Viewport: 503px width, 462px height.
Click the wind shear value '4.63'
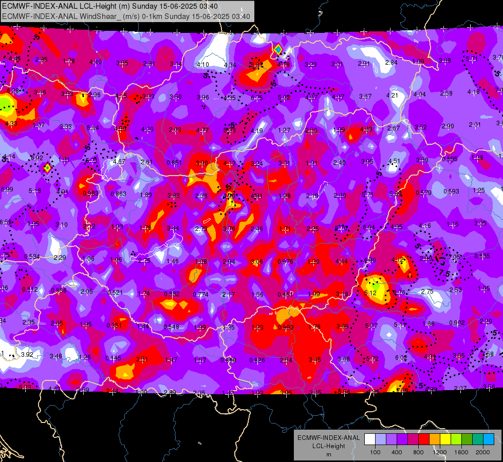click(366, 129)
